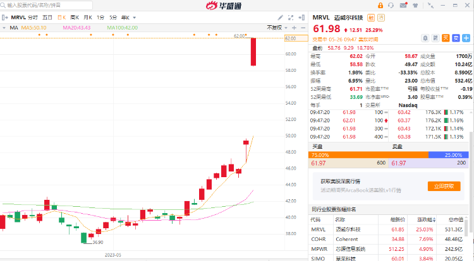Screen dimensions: 474x261
Task: Click 获取美股深度行情 promo title
Action: click(341, 182)
